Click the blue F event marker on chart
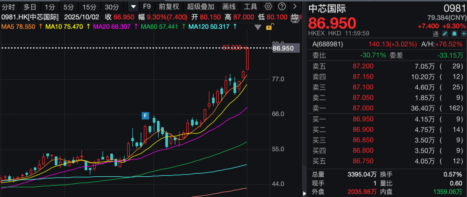 coord(146,115)
